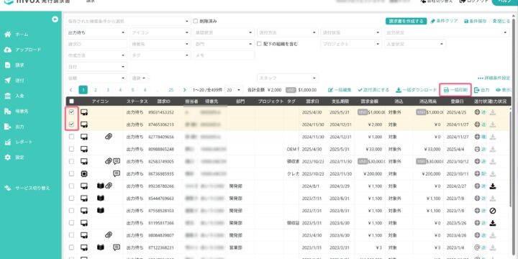Click paperclip icon in row 82778409656

pos(109,137)
